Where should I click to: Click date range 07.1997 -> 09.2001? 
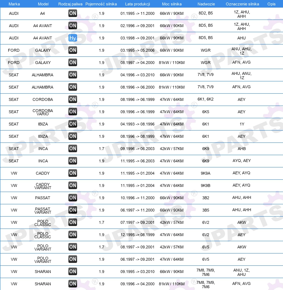[x=137, y=222]
